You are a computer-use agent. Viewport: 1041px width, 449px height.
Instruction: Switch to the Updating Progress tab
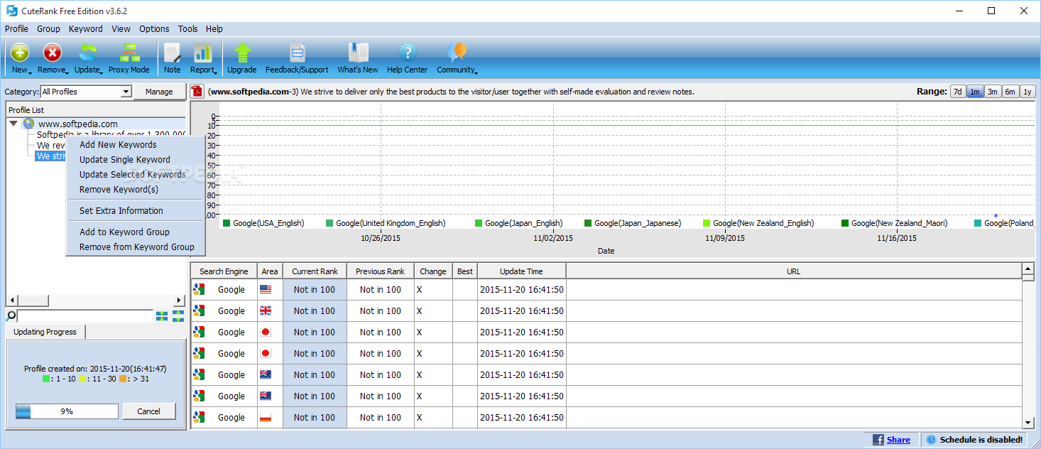pyautogui.click(x=45, y=332)
